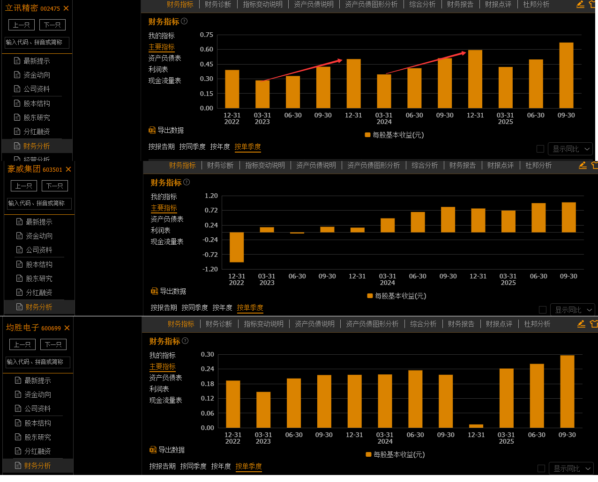Open 显示同比 dropdown in 均胜电子 panel
Screen dimensions: 598x482
point(571,468)
